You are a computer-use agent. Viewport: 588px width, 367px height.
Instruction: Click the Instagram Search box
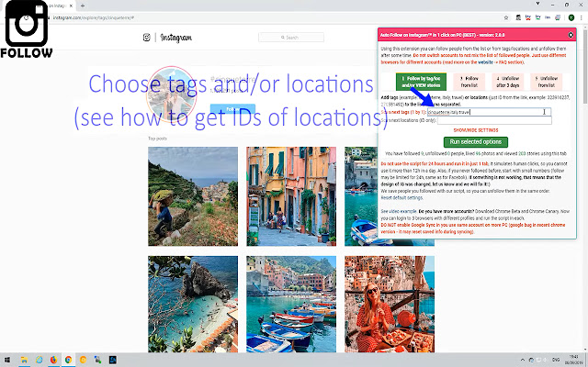[291, 38]
